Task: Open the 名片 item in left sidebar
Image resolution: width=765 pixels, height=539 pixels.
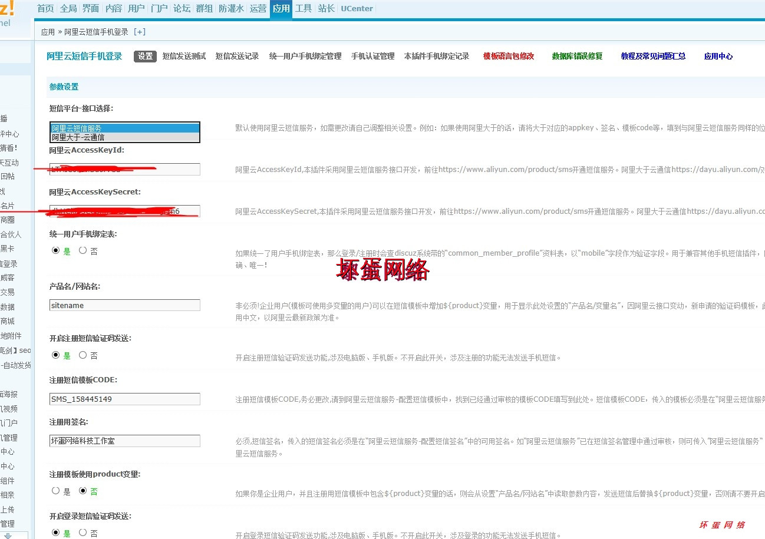Action: point(7,206)
